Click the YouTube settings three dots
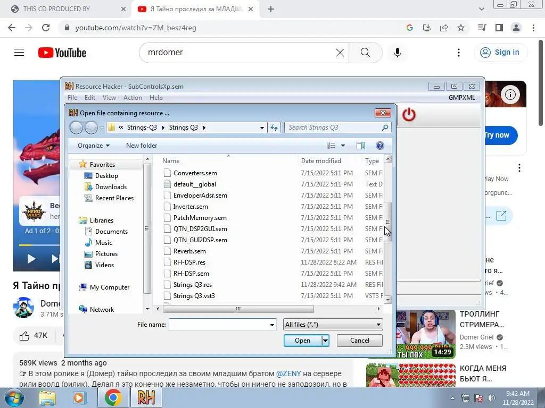The height and width of the screenshot is (408, 545). [459, 53]
